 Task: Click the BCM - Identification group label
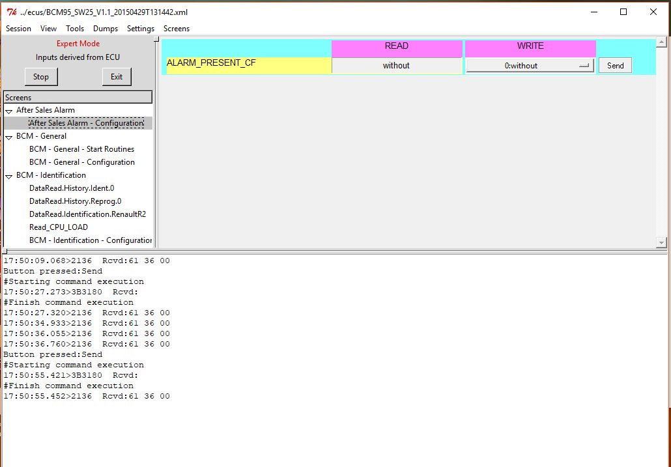51,175
